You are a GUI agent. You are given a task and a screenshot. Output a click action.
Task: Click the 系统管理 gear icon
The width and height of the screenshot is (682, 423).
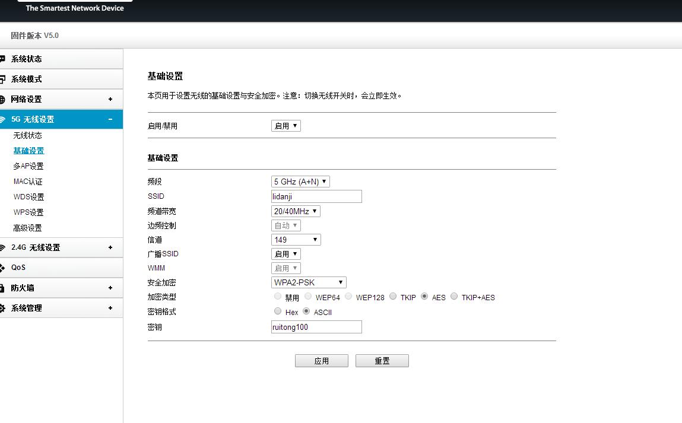4,308
